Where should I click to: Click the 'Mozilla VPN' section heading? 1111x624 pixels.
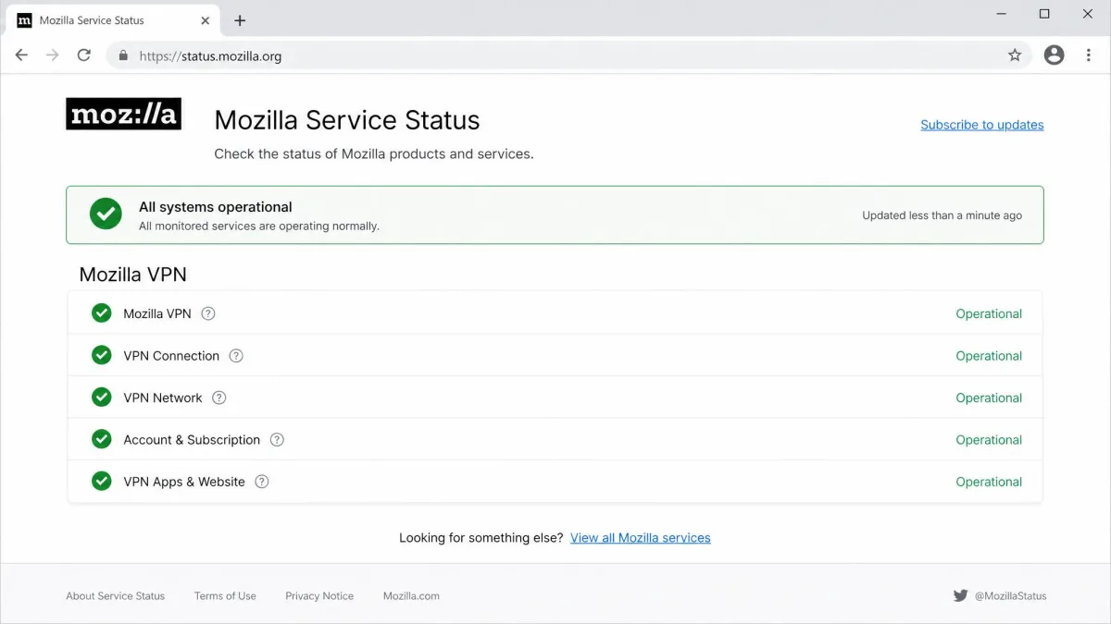click(x=132, y=275)
